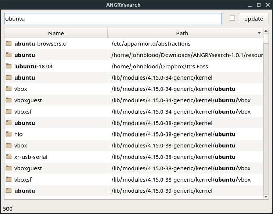The height and width of the screenshot is (214, 273).
Task: Open the vbox folder icon under 4.15.0-34-generic
Action: [9, 89]
